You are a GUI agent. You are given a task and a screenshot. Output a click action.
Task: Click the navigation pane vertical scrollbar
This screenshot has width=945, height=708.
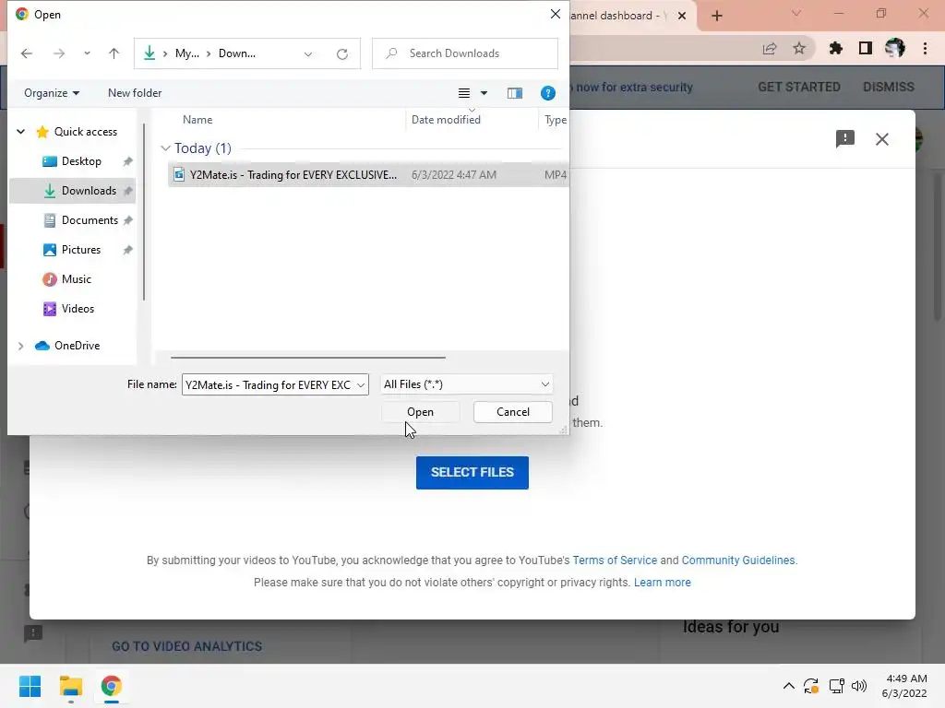144,212
